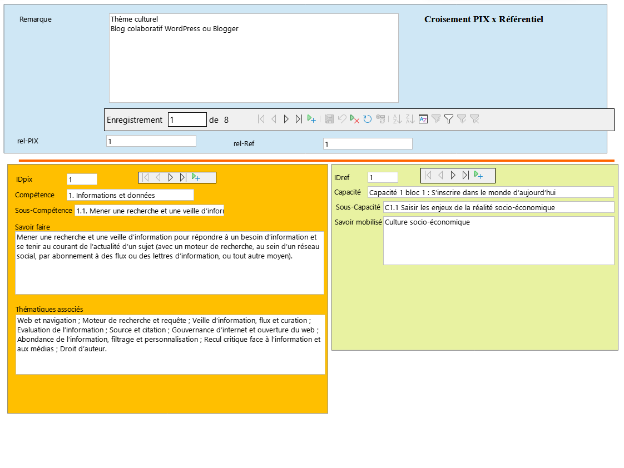Focus the IDref field

[383, 177]
